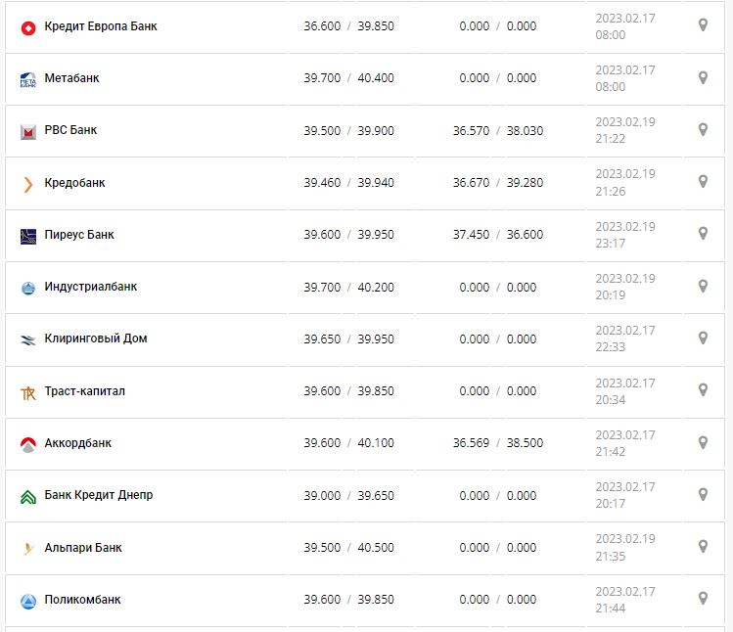Click the Аккордбанк red logo
The image size is (733, 632).
(27, 444)
